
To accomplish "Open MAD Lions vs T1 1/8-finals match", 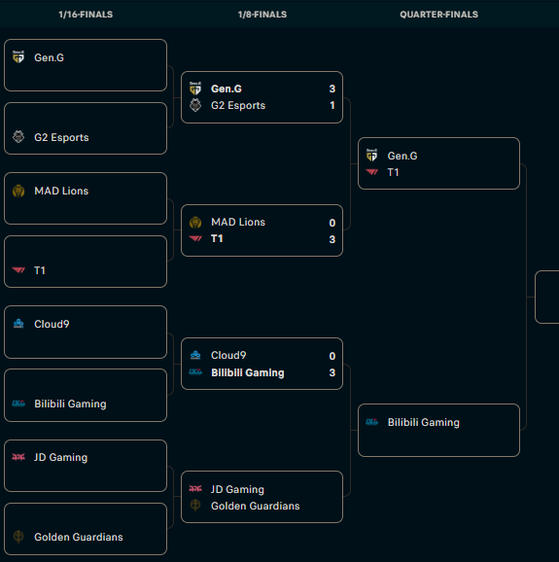I will [x=262, y=230].
